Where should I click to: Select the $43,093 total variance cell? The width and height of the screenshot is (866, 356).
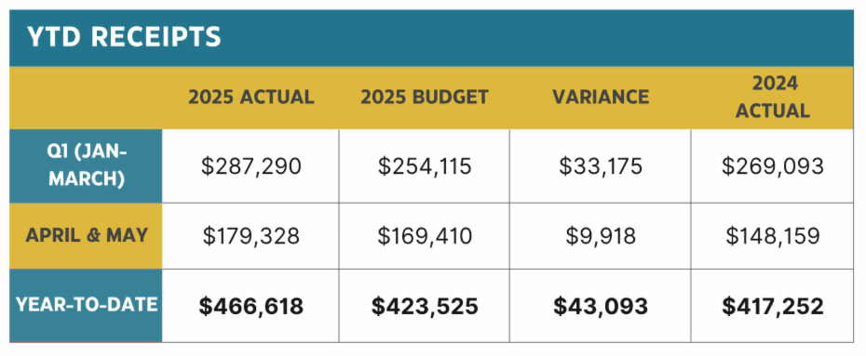click(600, 306)
